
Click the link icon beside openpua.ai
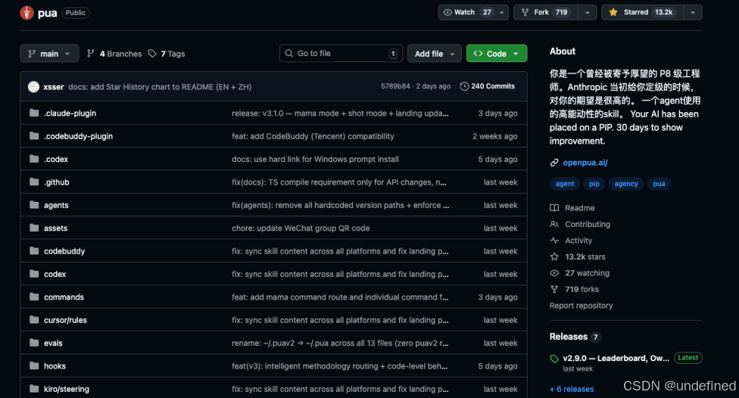[554, 163]
